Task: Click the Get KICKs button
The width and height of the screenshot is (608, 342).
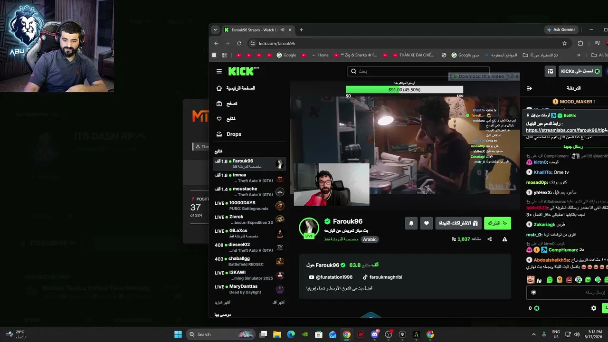Action: tap(580, 71)
